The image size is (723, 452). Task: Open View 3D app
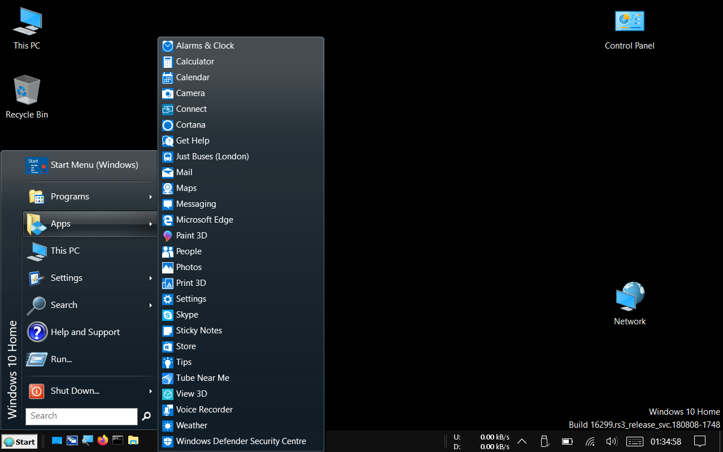[x=241, y=394]
